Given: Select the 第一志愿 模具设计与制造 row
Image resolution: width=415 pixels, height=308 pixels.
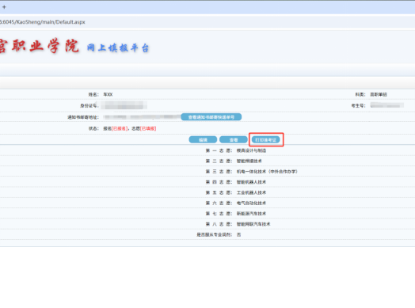Looking at the screenshot, I should tap(207, 150).
